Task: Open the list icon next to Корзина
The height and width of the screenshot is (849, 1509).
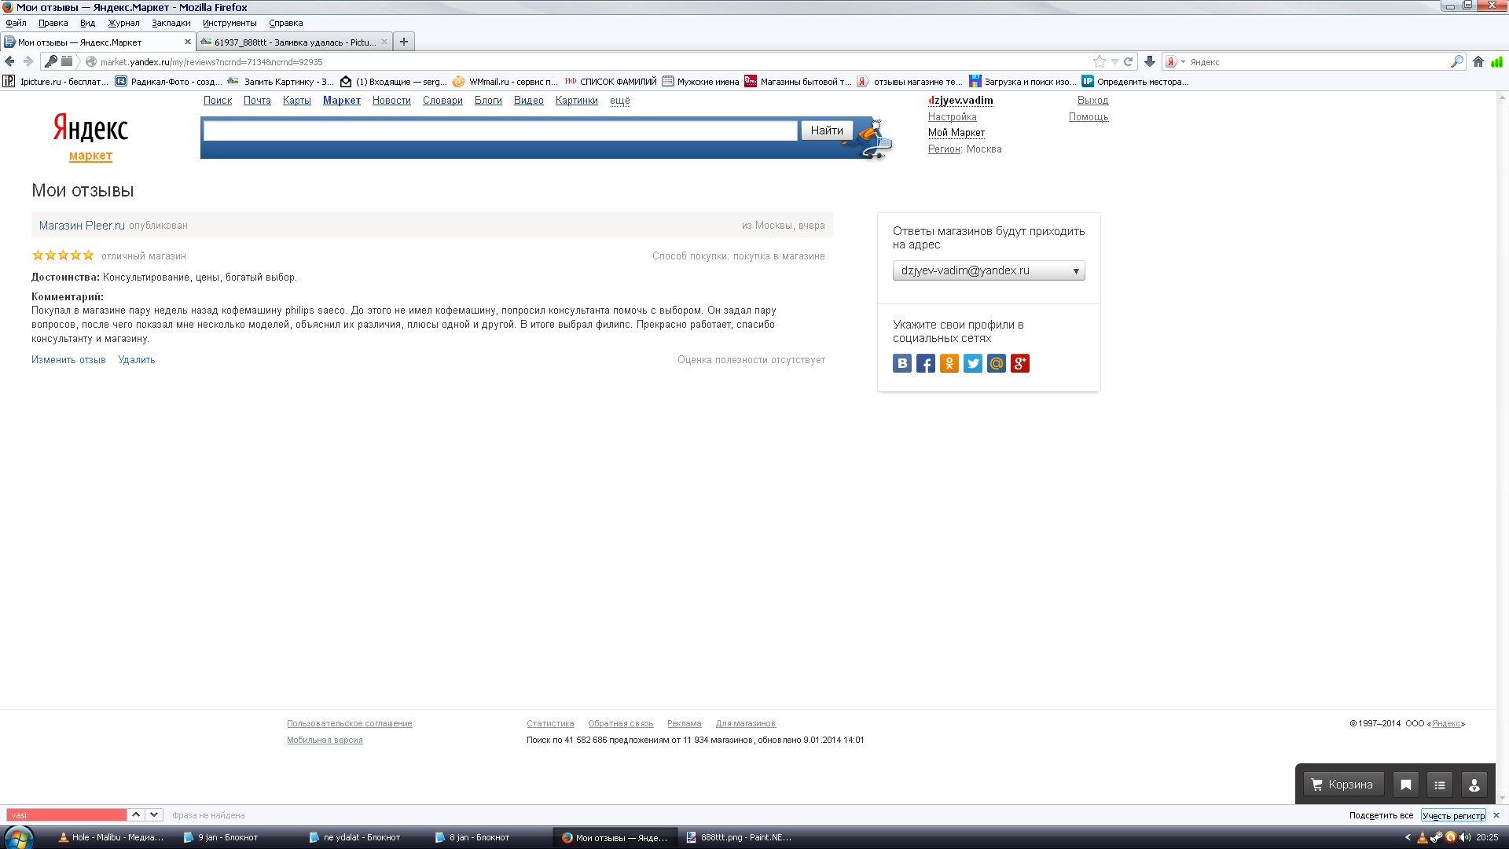Action: pyautogui.click(x=1439, y=785)
